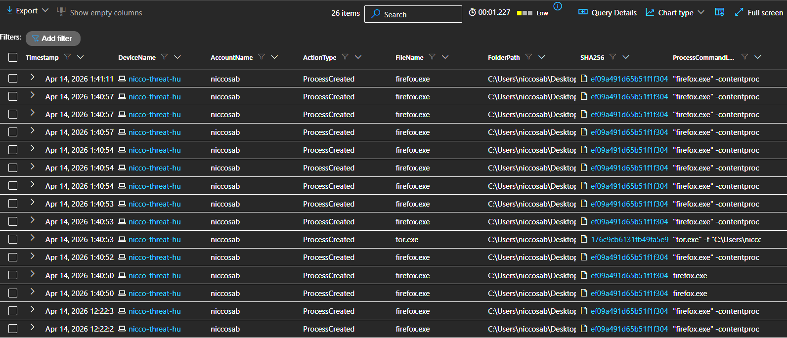This screenshot has height=338, width=787.
Task: Switch to Full screen view
Action: [x=759, y=12]
